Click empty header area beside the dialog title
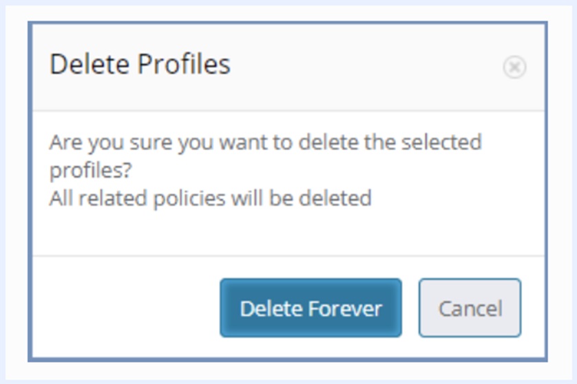 pyautogui.click(x=365, y=66)
